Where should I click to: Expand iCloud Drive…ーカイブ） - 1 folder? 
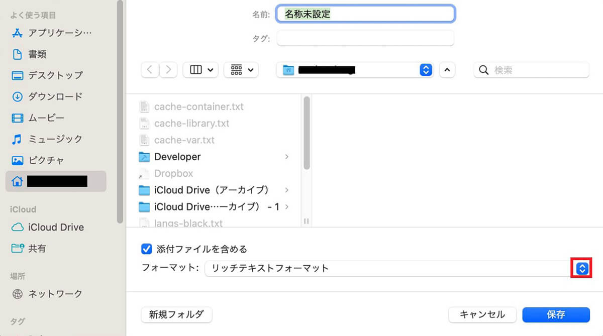286,206
